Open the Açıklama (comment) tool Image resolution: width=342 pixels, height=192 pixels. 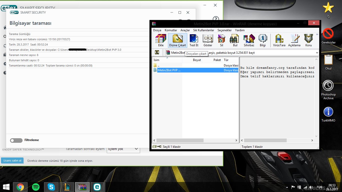(294, 40)
